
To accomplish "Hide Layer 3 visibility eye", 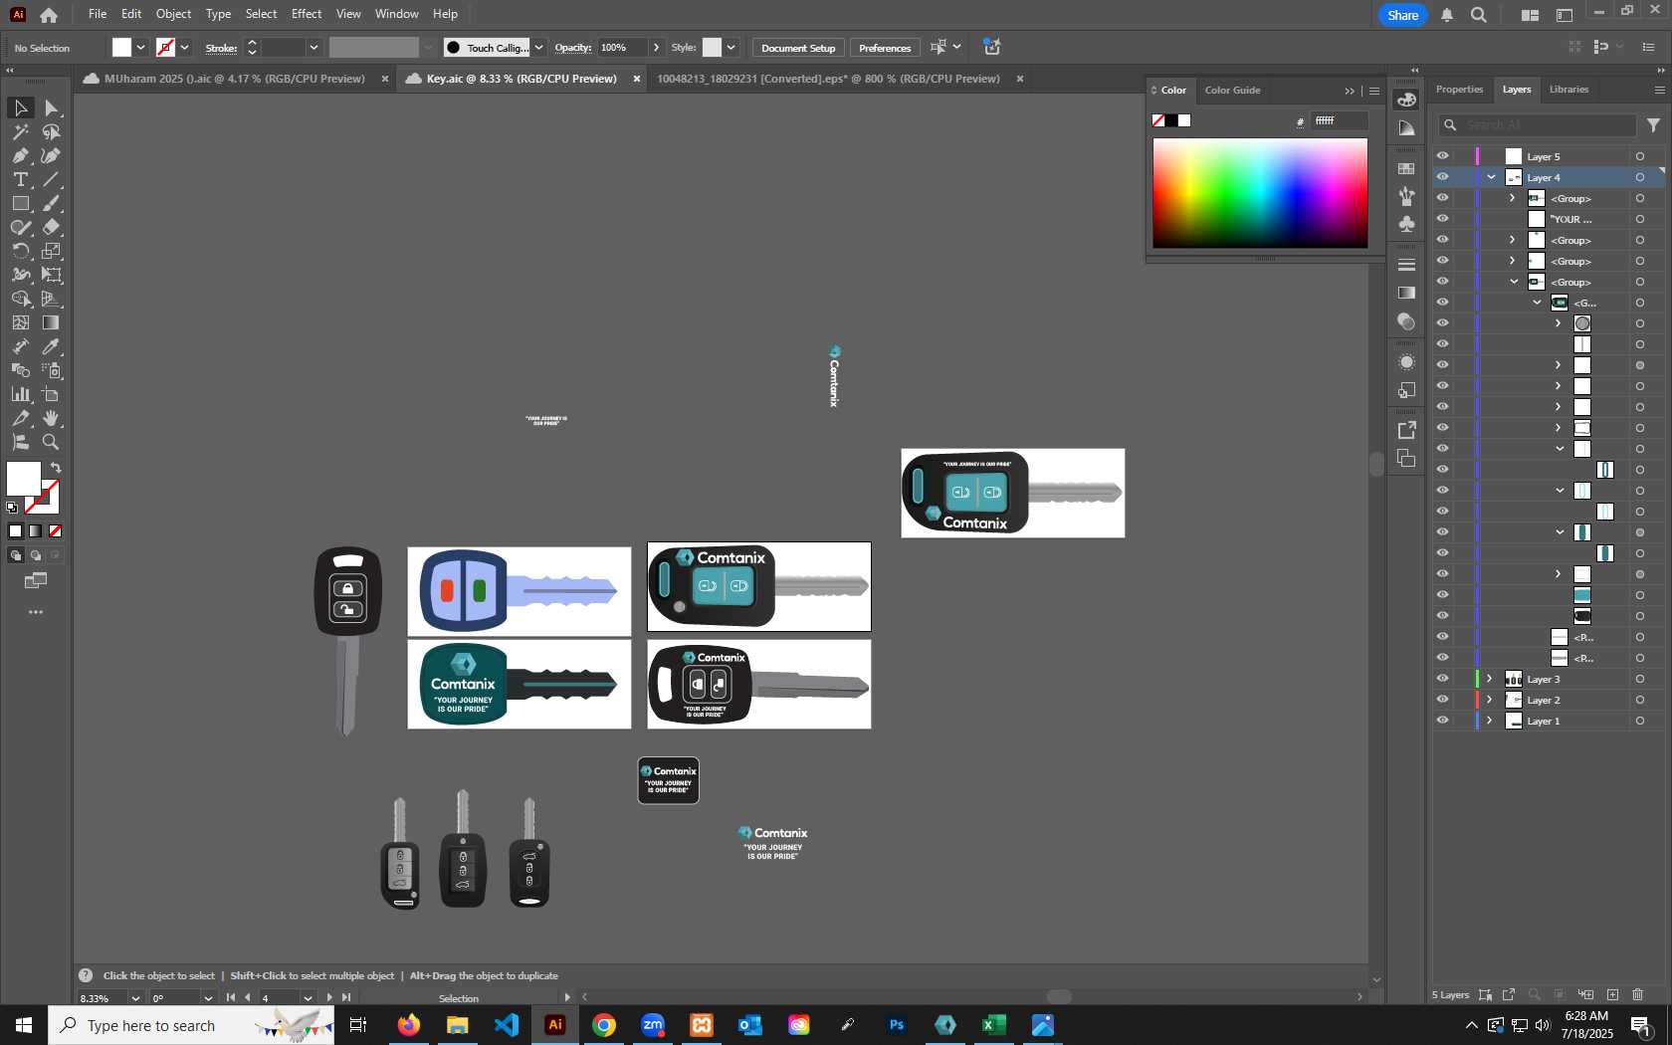I will click(x=1442, y=679).
